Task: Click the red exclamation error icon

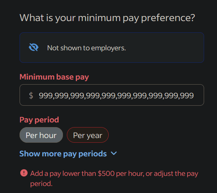Action: pyautogui.click(x=24, y=173)
